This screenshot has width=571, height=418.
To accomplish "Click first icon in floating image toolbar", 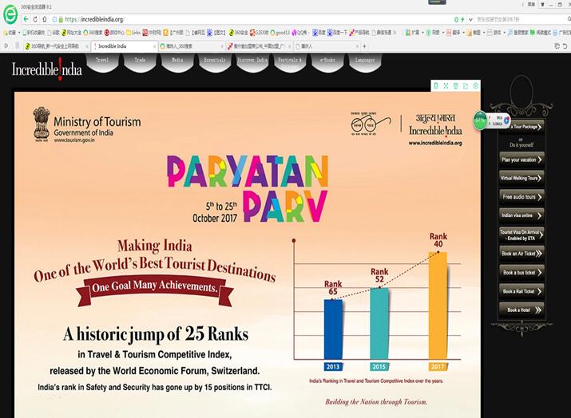I will point(436,86).
